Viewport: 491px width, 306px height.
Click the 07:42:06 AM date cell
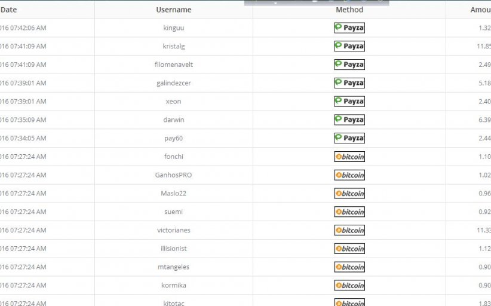tap(23, 27)
